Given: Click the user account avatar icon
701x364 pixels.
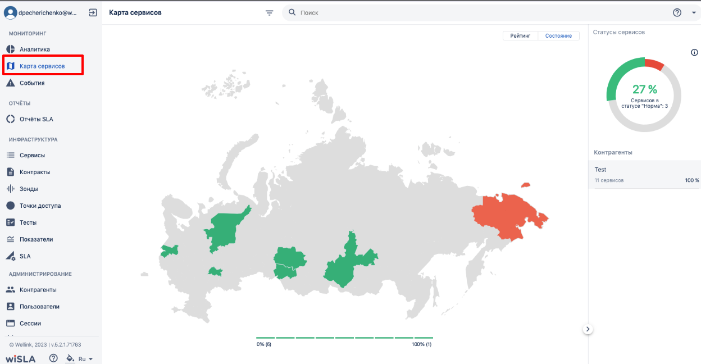Looking at the screenshot, I should pos(10,12).
